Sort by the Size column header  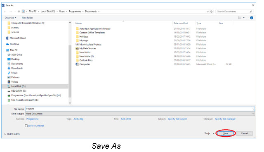pos(221,23)
